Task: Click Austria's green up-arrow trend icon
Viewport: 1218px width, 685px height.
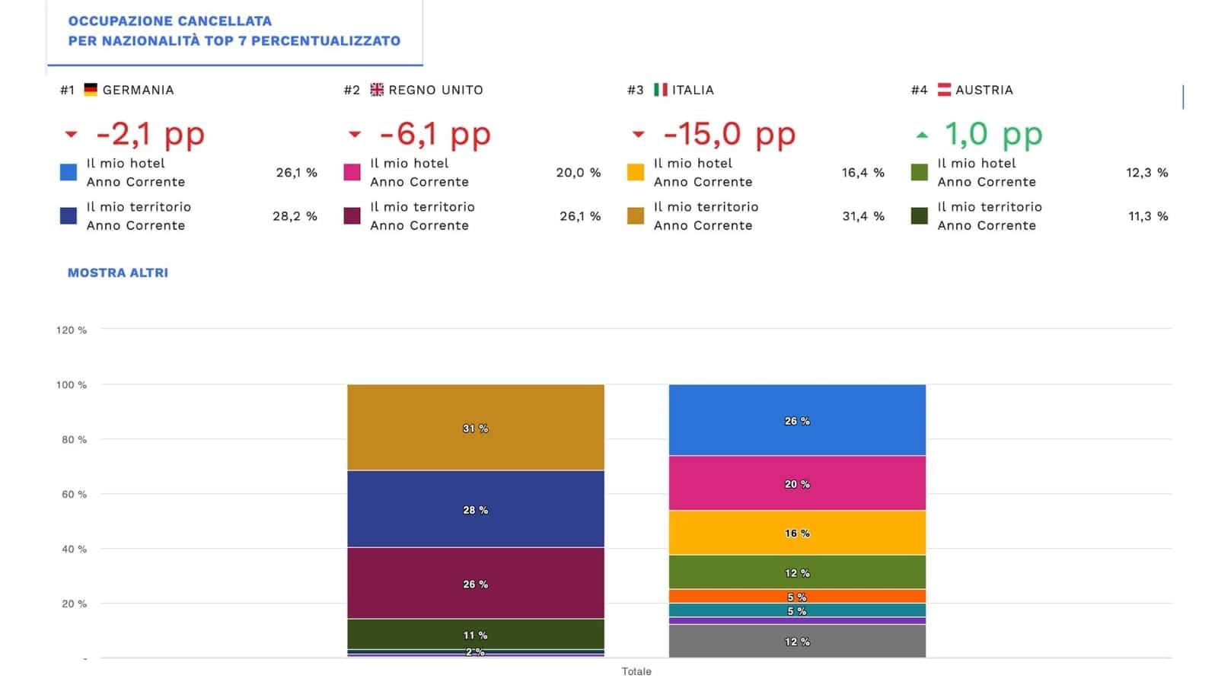Action: (x=922, y=135)
